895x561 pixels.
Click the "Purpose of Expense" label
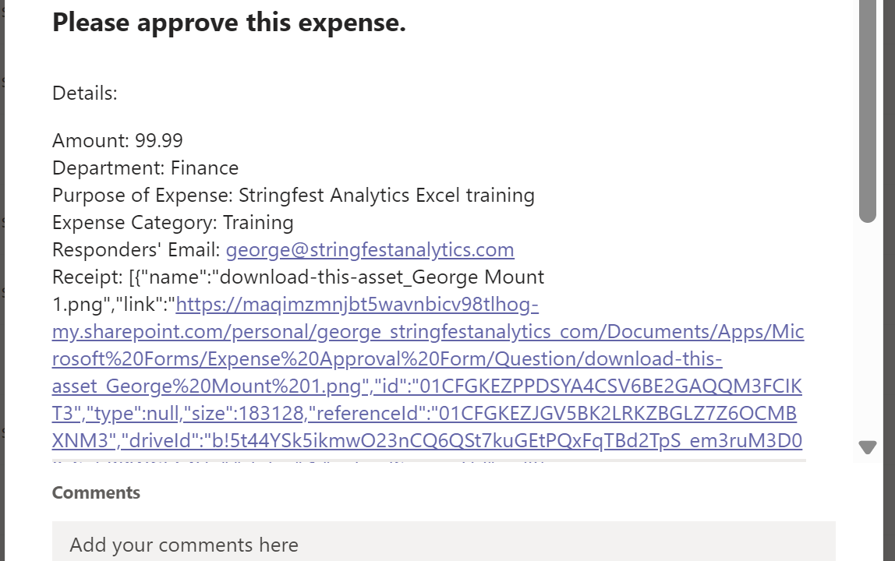point(142,196)
